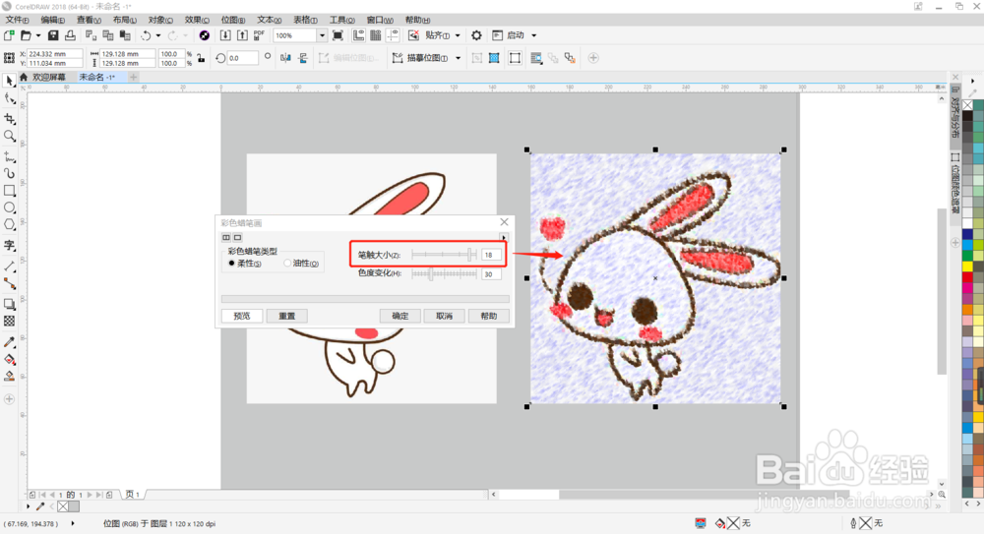The image size is (984, 534).
Task: Select the Artistic media tool
Action: (10, 173)
